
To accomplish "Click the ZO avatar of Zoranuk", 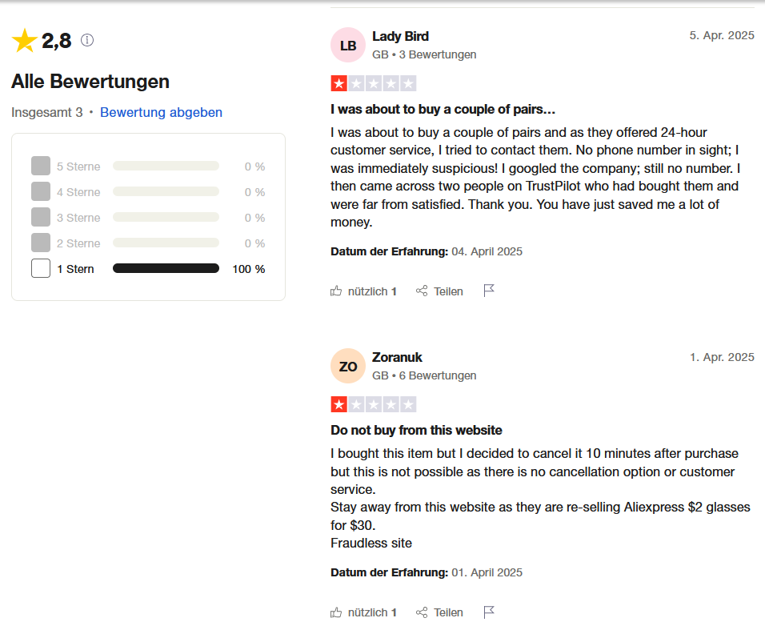I will [x=348, y=367].
